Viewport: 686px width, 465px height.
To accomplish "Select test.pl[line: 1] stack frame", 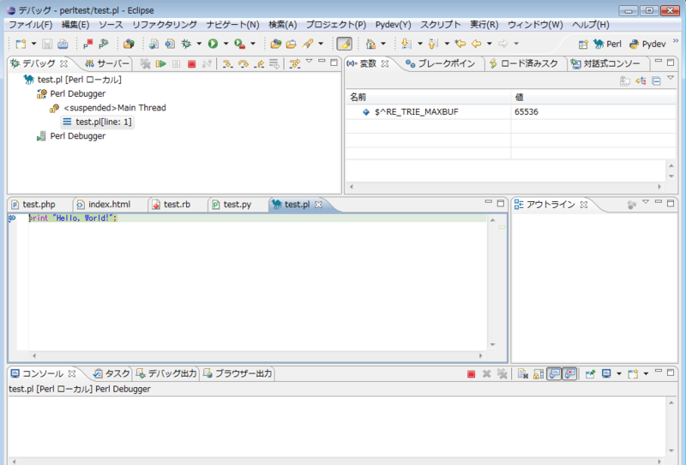I will point(97,122).
